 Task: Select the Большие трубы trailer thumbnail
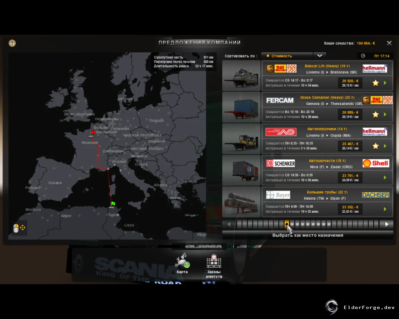click(x=241, y=202)
